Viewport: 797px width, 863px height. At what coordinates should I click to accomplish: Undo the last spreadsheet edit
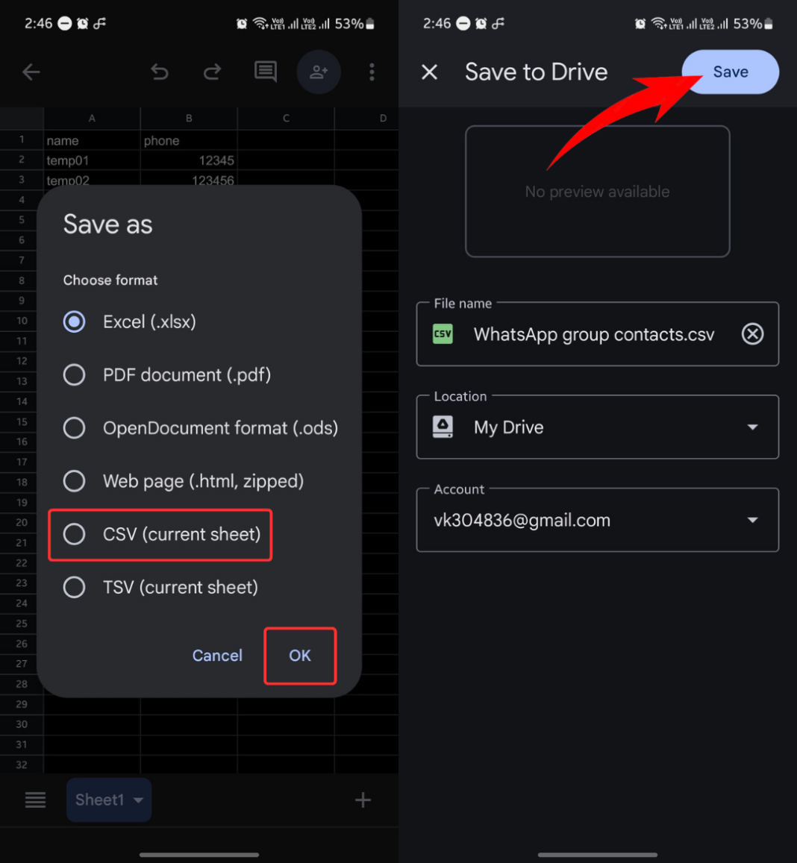point(159,72)
